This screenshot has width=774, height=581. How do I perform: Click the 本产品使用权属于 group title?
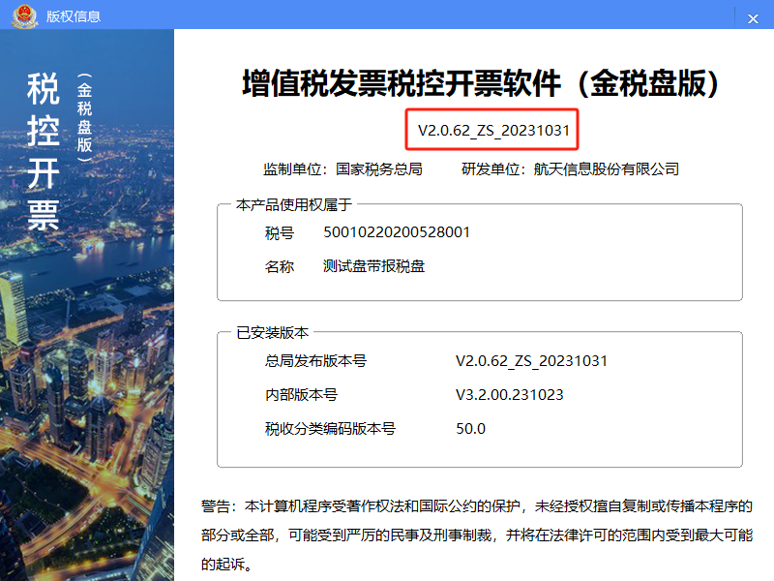[x=294, y=204]
